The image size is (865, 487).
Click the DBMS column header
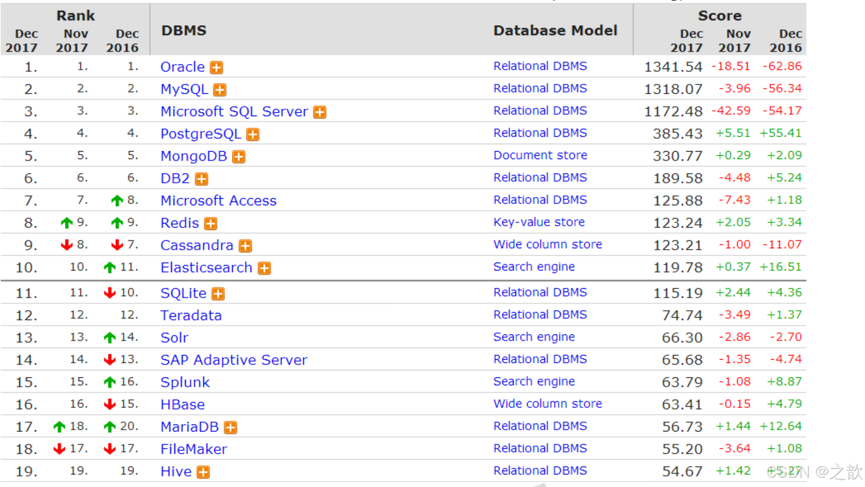(184, 31)
